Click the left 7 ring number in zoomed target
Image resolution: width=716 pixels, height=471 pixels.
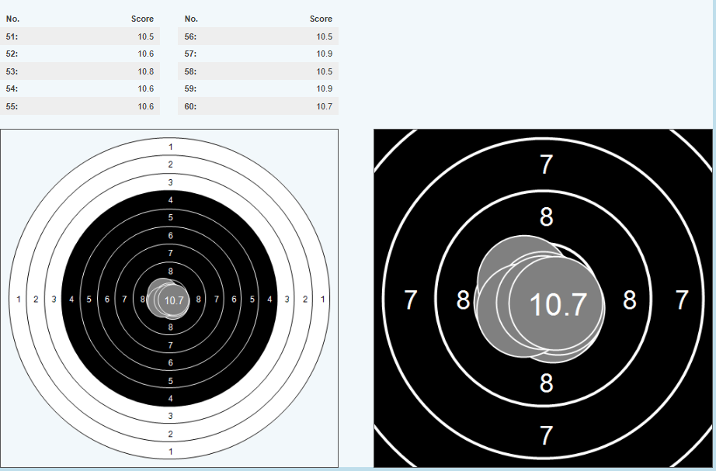coord(411,300)
